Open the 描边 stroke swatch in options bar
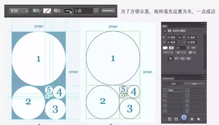 pos(68,11)
